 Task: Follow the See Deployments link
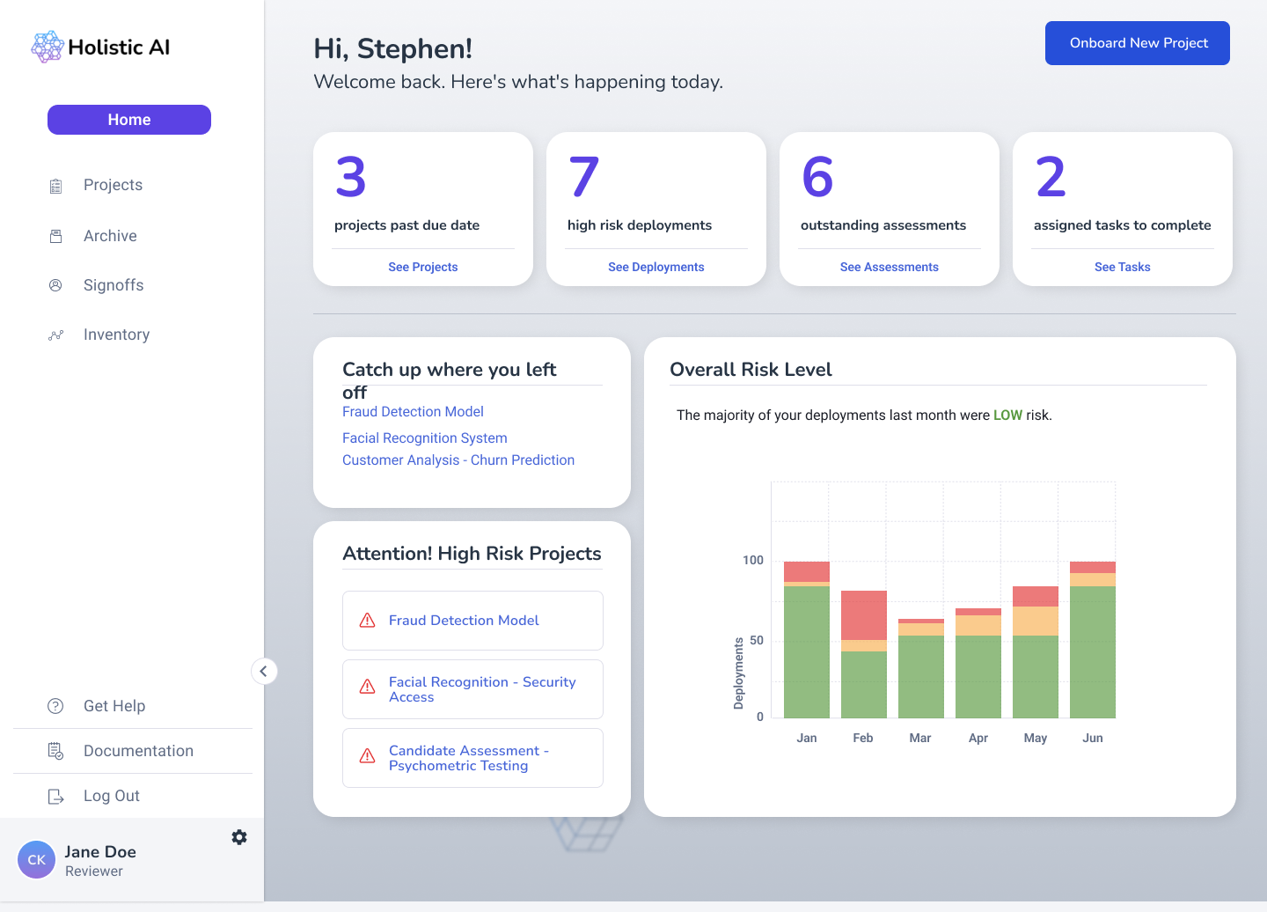point(655,267)
